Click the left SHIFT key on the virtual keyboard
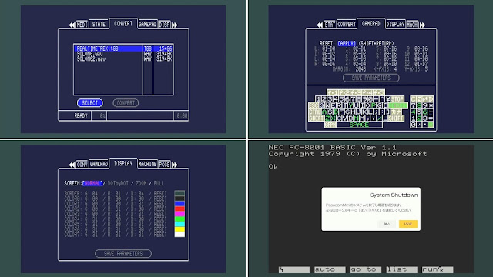 tap(317, 118)
